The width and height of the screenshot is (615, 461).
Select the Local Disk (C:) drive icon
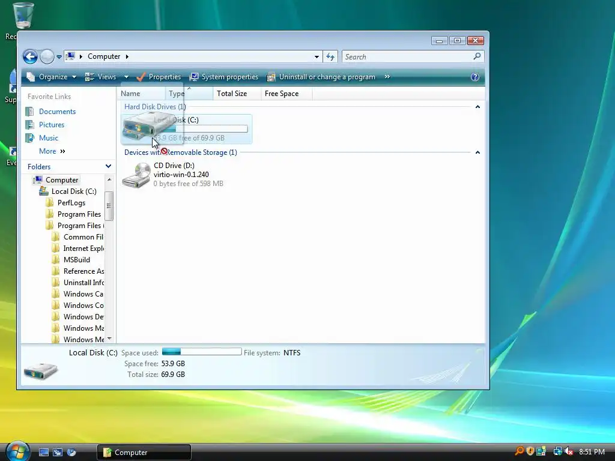pos(136,128)
